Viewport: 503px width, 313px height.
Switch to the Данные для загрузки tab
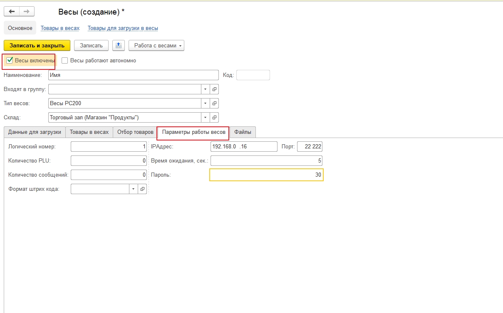[35, 132]
